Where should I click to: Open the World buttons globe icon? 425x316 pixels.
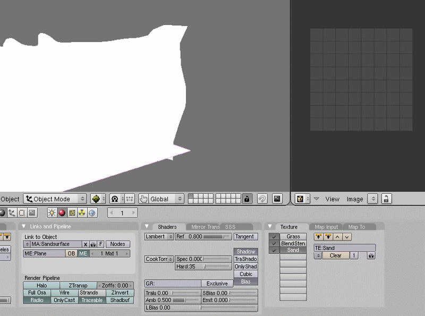click(x=92, y=213)
